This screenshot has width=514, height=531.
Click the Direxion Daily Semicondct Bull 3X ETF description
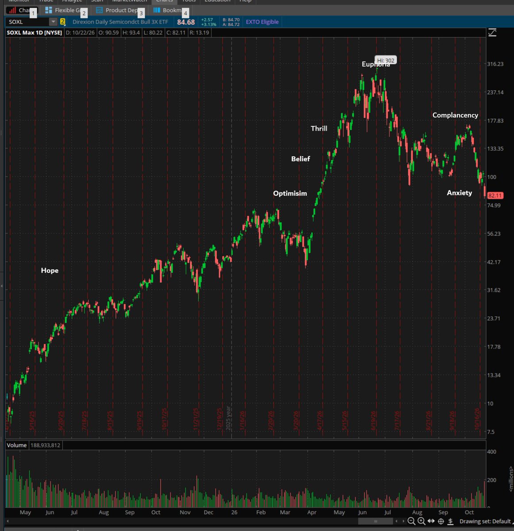120,22
